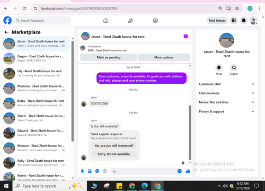The height and width of the screenshot is (191, 265).
Task: Click the chat messages scrollbar
Action: point(190,133)
